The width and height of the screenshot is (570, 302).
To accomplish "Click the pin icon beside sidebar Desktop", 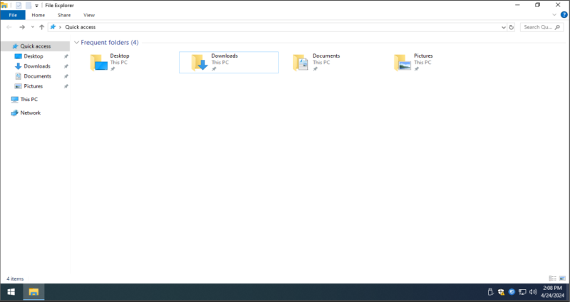I will point(66,56).
